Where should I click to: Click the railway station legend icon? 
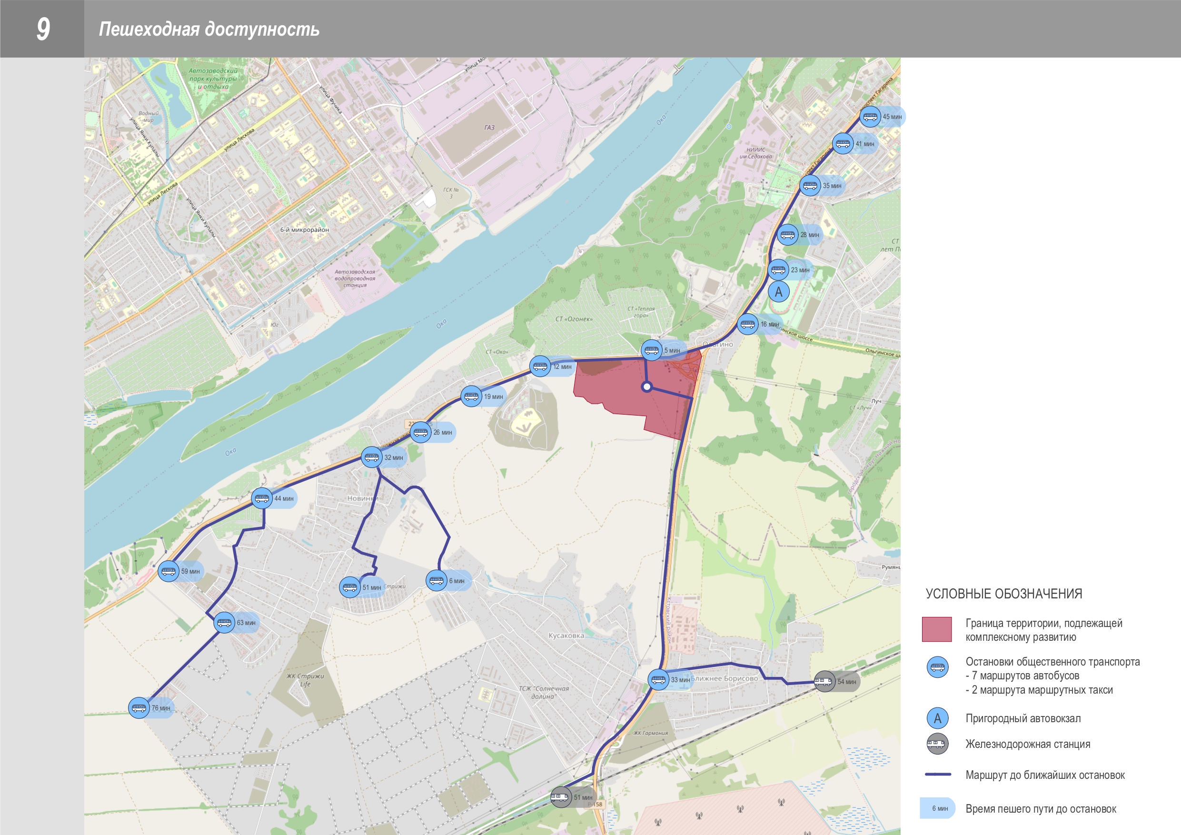coord(938,744)
